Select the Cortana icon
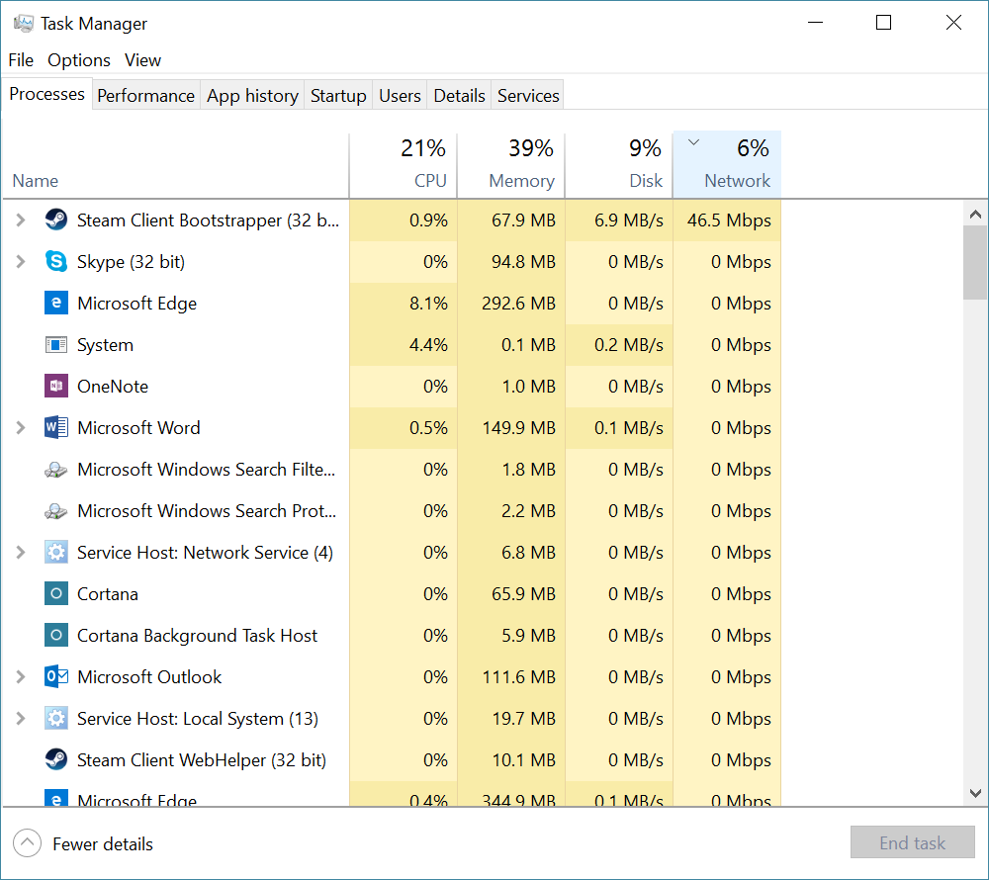The image size is (989, 880). click(x=56, y=593)
